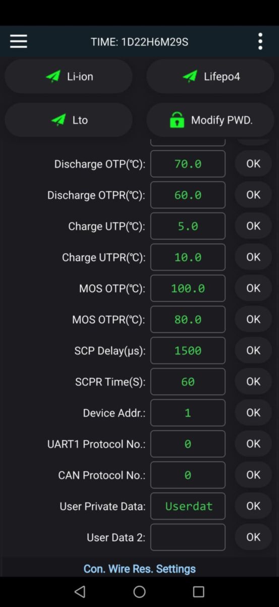Select the SCPR Time input showing 60
279x607 pixels.
188,382
